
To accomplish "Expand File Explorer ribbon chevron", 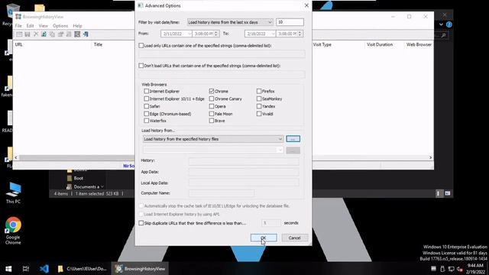I will click(441, 24).
